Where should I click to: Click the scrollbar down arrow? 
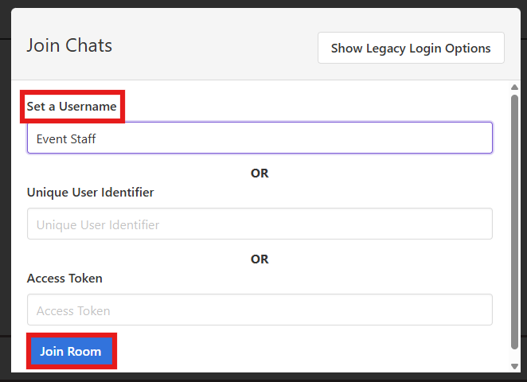click(515, 365)
